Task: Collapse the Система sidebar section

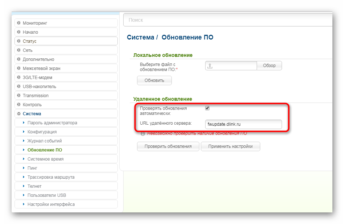Action: tap(32, 114)
